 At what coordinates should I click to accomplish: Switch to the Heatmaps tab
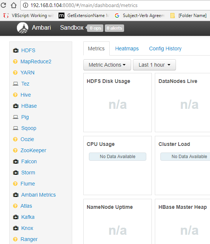pos(127,49)
